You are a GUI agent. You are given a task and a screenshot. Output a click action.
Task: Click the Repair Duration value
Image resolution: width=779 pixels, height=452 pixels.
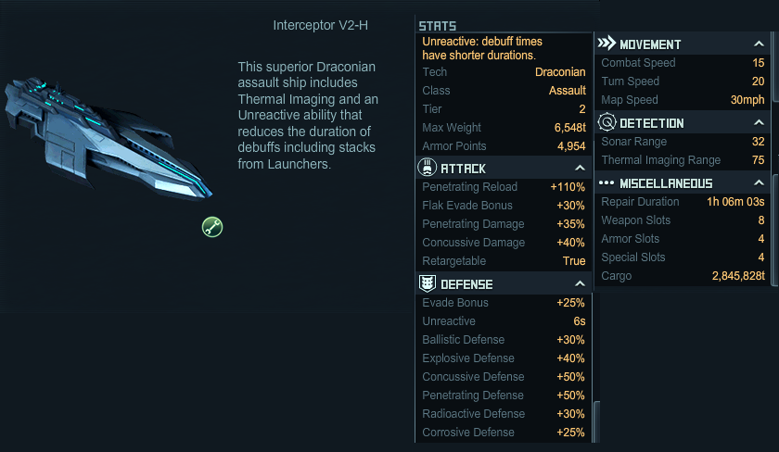click(735, 202)
